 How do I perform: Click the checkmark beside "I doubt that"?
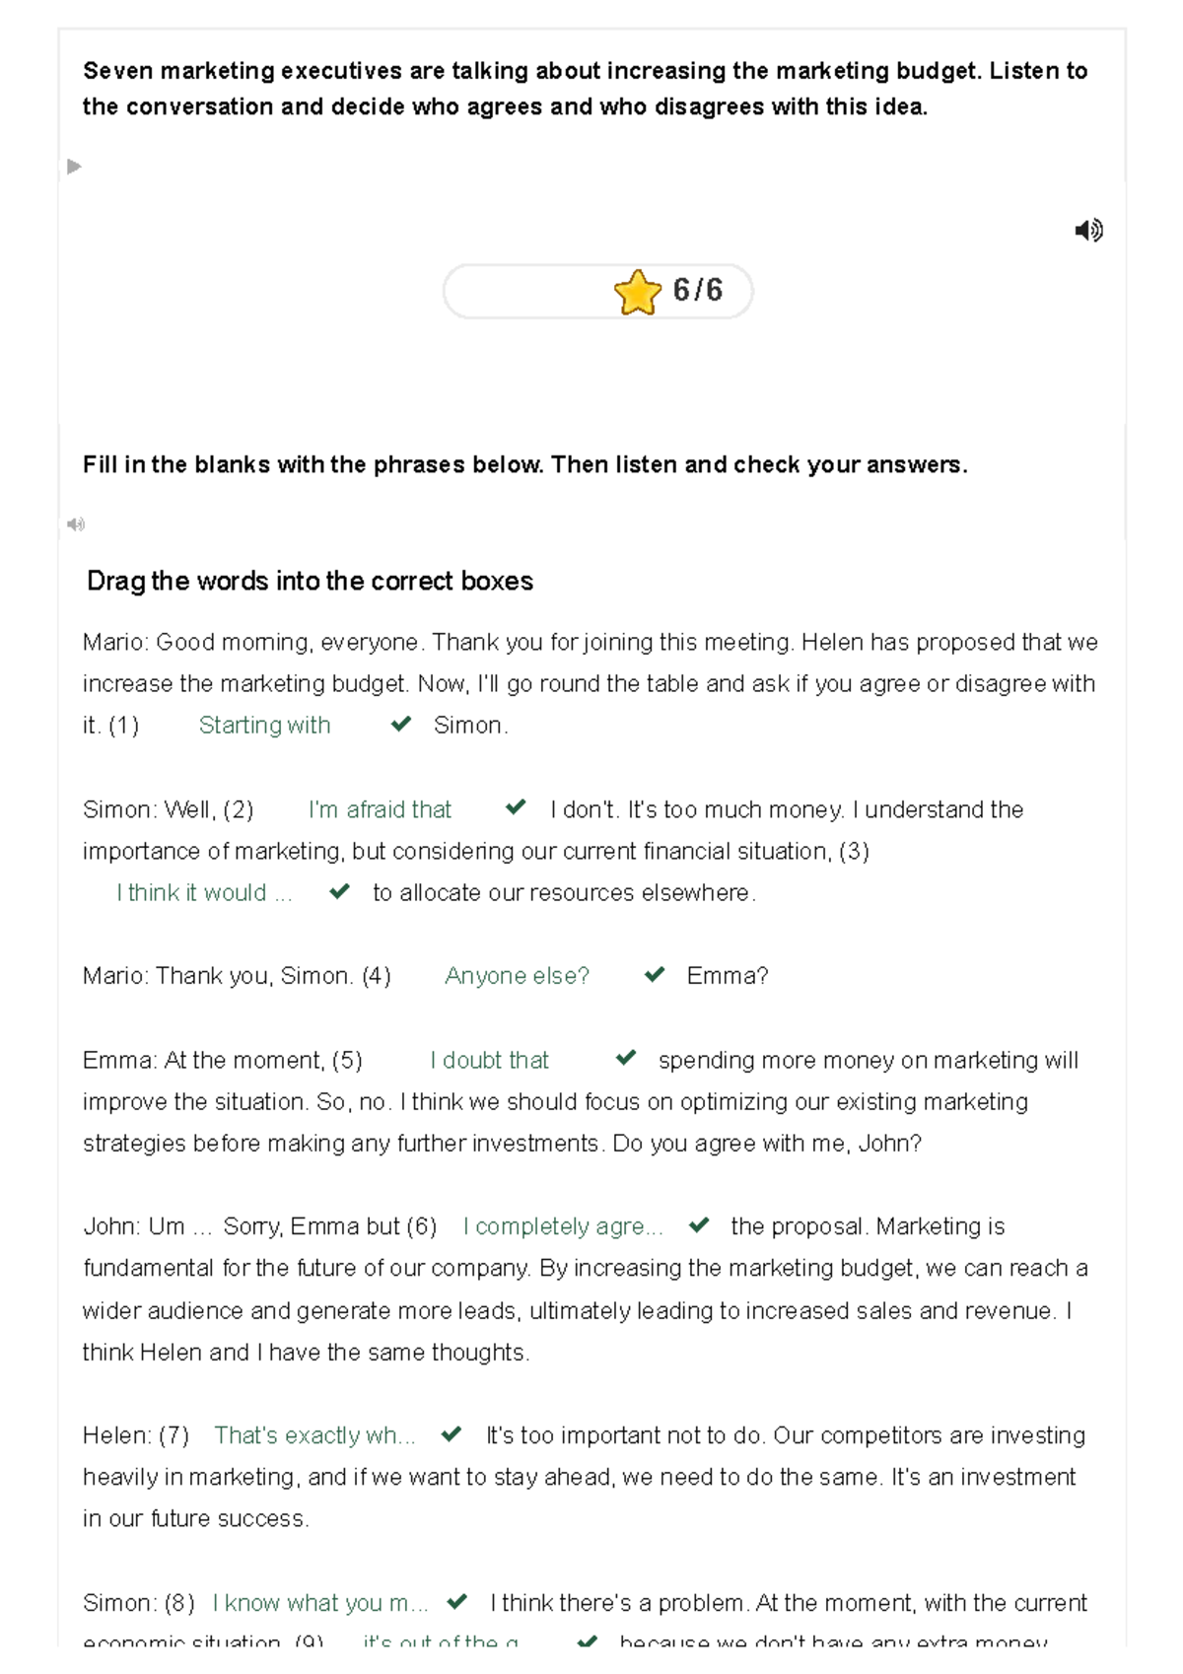(626, 1058)
